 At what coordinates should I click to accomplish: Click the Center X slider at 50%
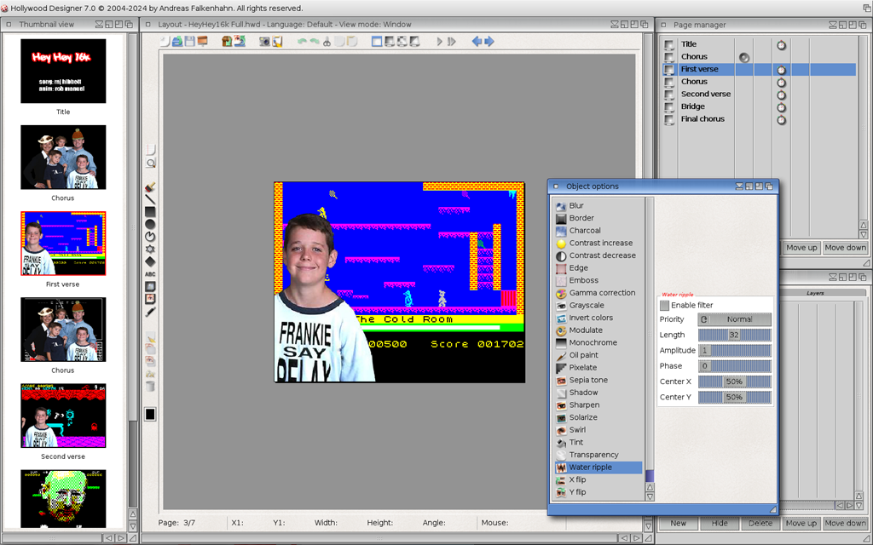coord(734,381)
